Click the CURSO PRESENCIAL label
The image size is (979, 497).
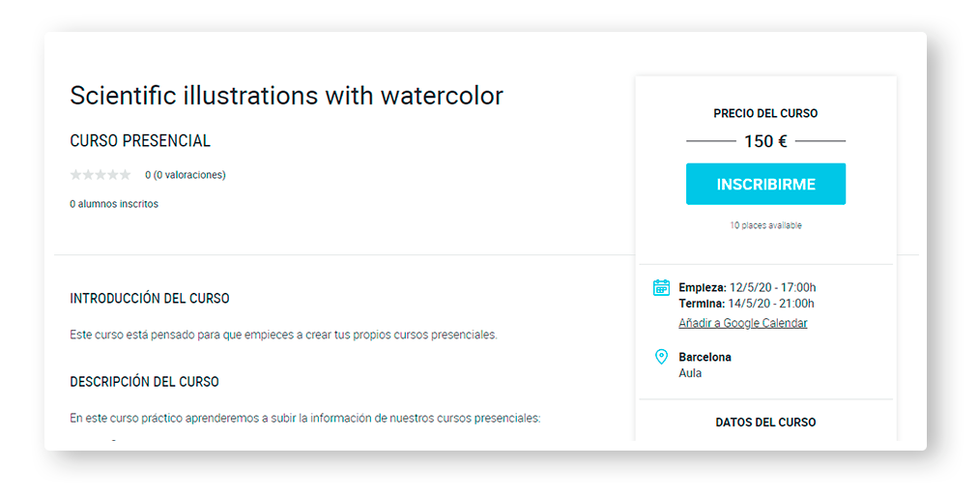pos(140,141)
